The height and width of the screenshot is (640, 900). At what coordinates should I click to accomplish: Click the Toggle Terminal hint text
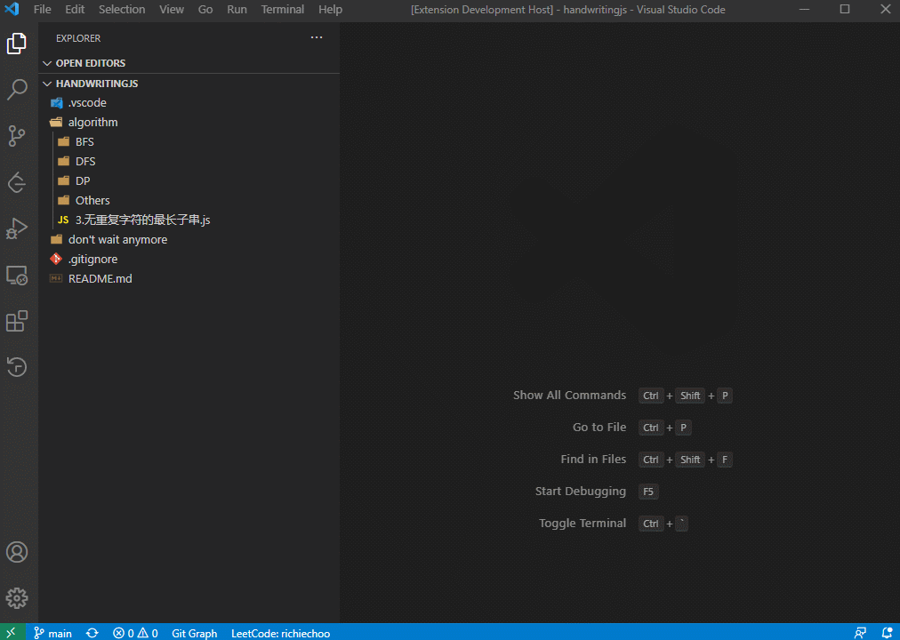pos(582,524)
